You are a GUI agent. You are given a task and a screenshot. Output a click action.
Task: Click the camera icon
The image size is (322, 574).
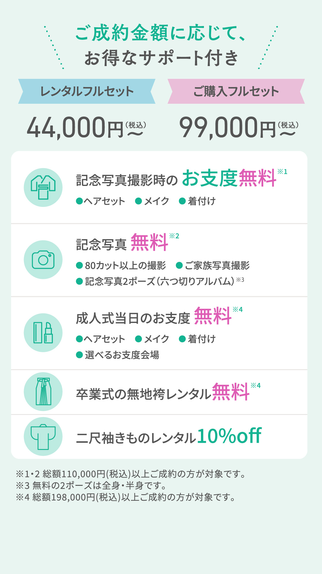tap(43, 259)
